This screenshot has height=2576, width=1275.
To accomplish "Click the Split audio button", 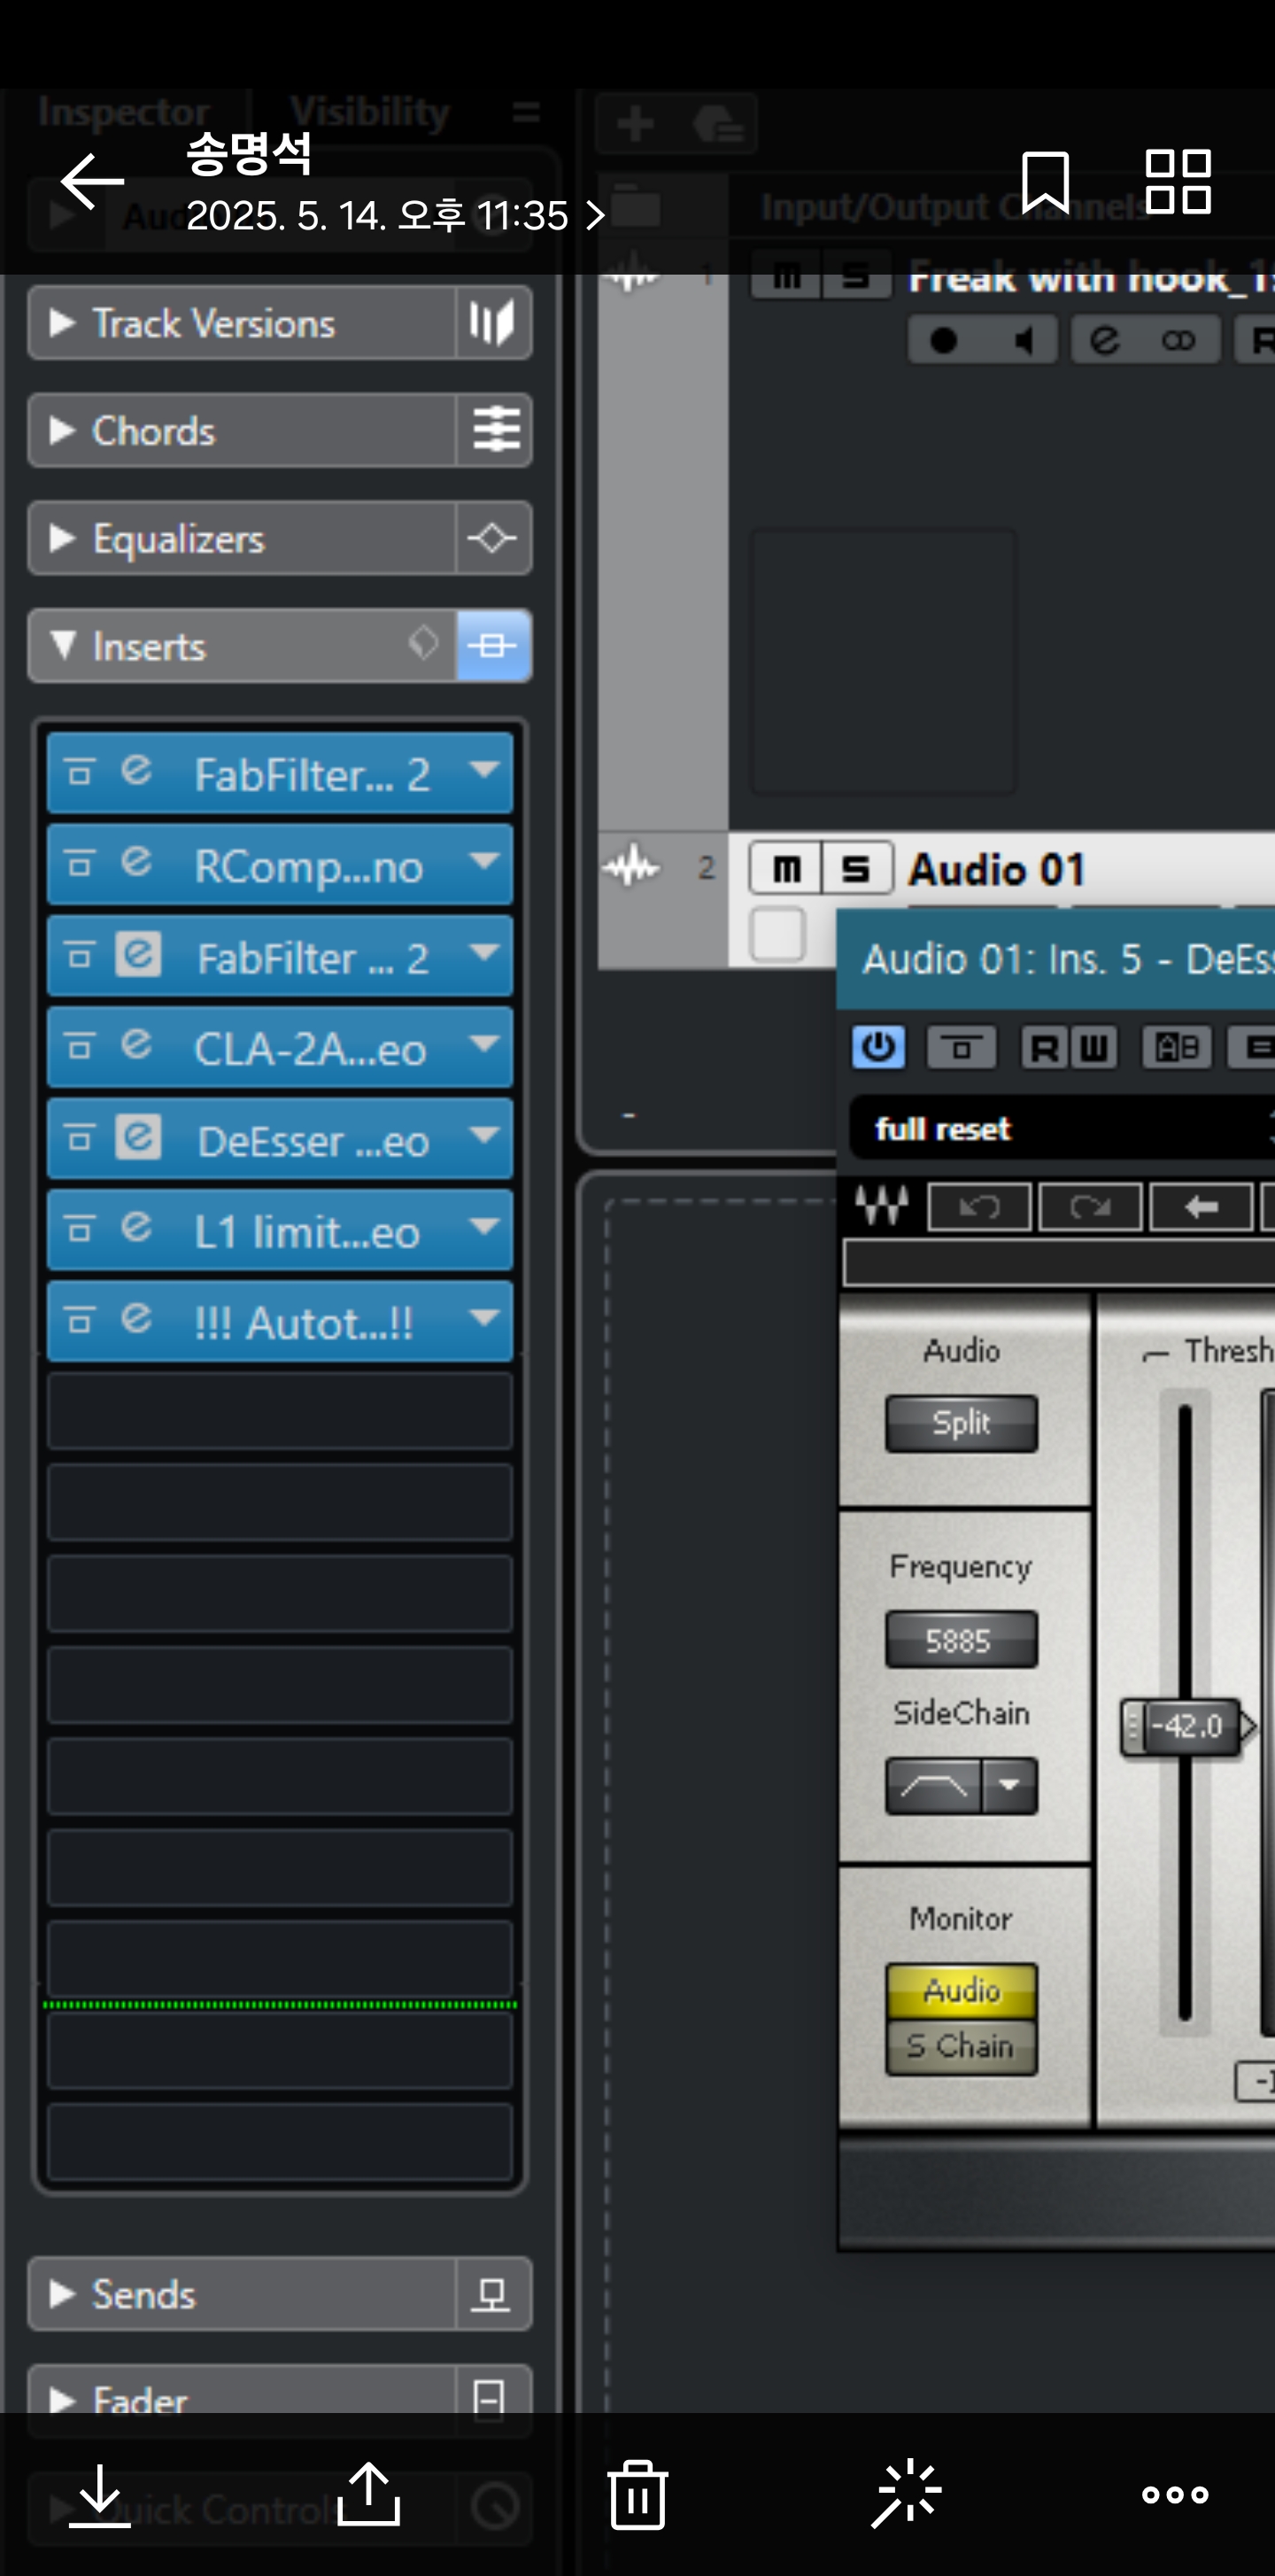I will click(x=962, y=1423).
